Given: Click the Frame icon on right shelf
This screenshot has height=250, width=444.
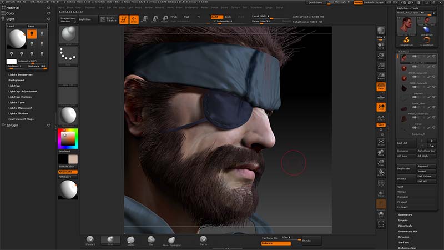Looking at the screenshot, I should 381,142.
